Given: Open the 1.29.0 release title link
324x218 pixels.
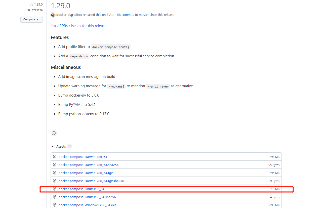Looking at the screenshot, I should click(x=60, y=6).
